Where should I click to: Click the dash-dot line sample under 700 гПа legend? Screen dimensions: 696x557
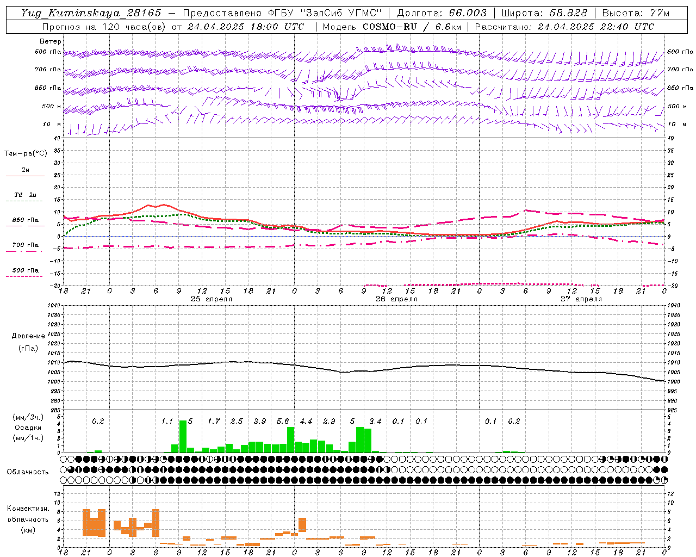(24, 252)
